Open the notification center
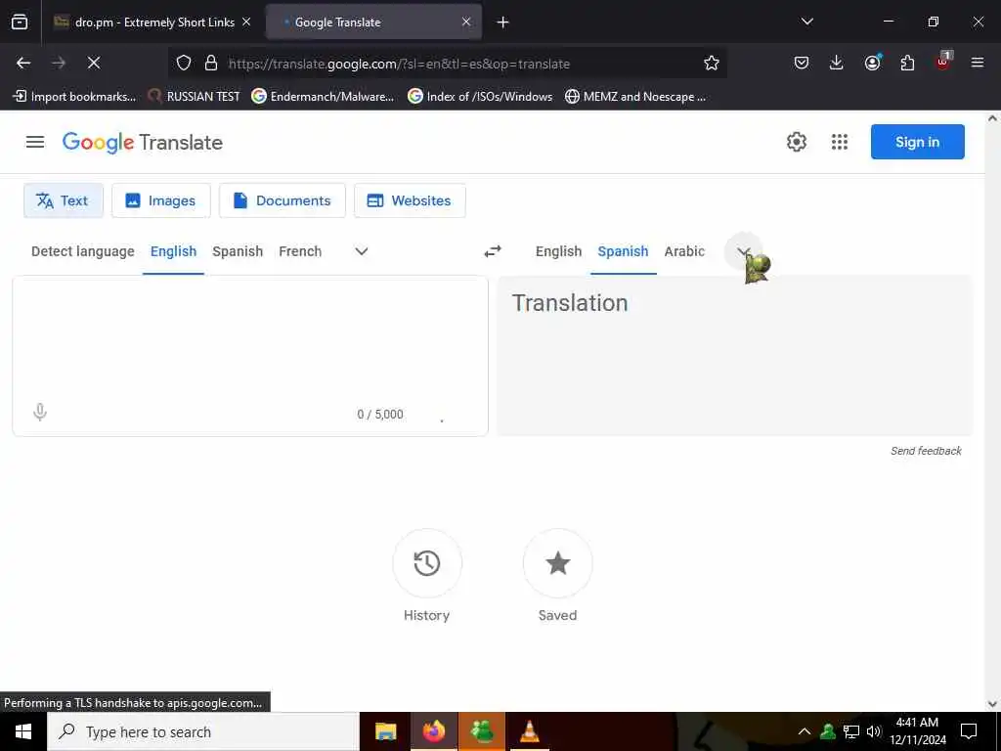 tap(969, 731)
